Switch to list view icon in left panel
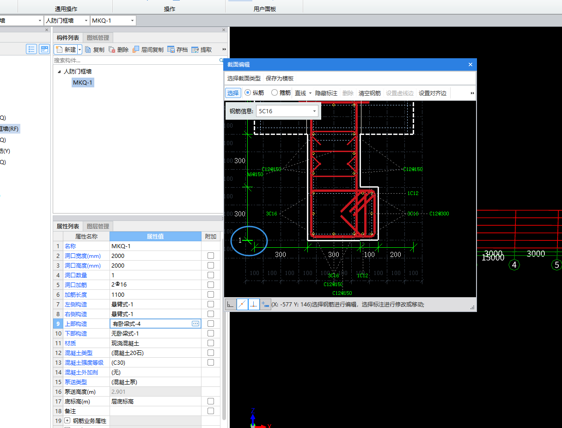The image size is (562, 428). point(31,49)
